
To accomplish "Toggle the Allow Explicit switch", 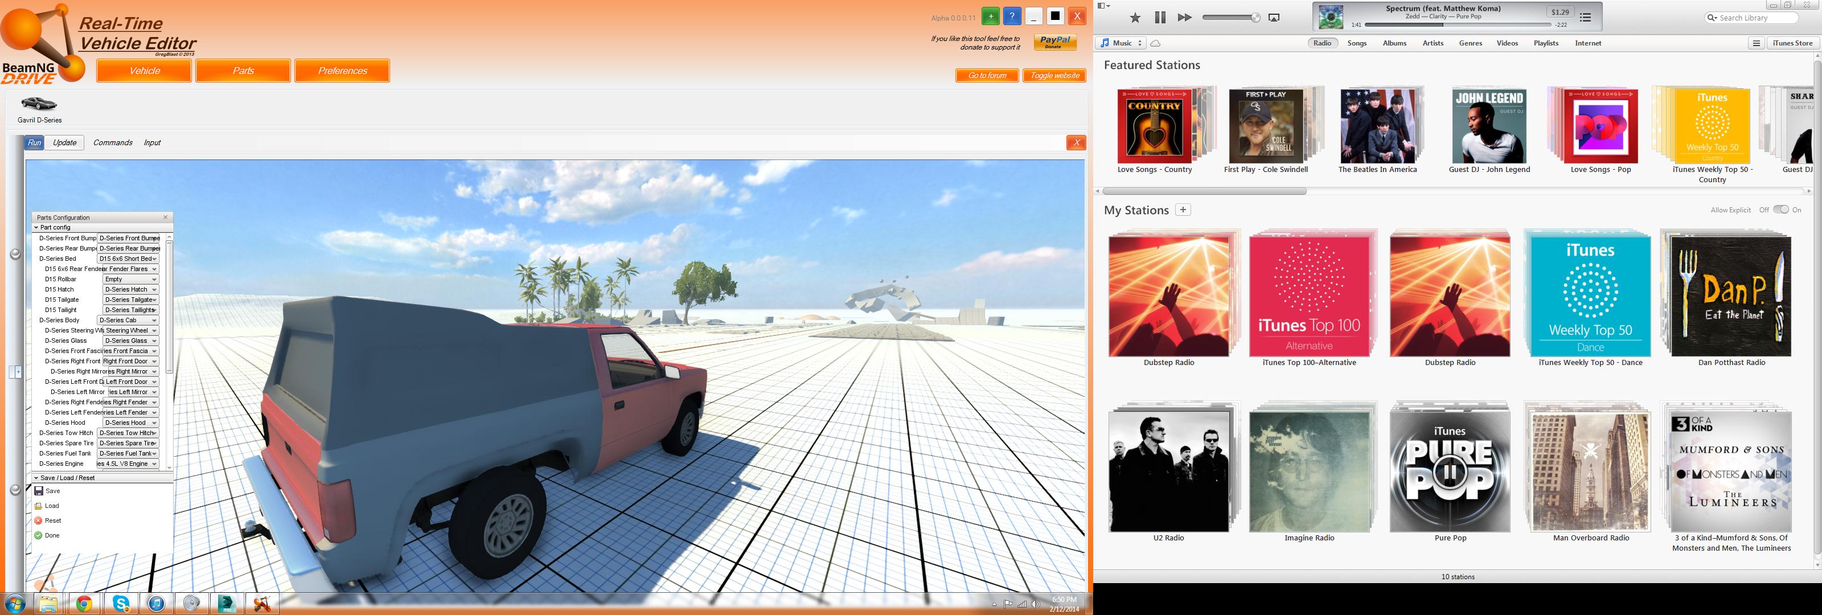I will [1780, 209].
